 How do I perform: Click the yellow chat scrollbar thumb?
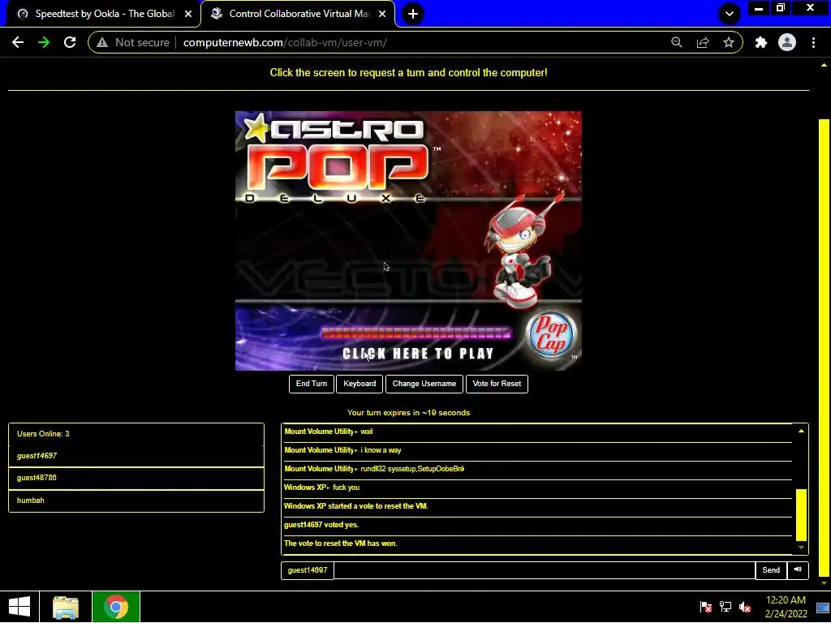click(x=801, y=514)
